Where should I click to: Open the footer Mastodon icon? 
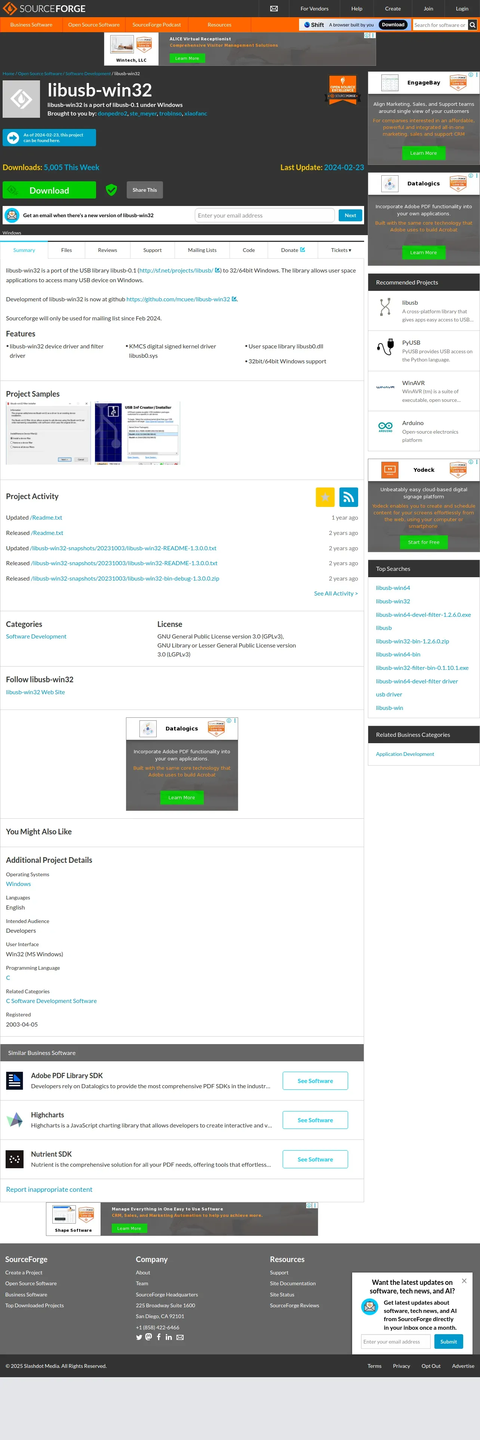click(149, 1336)
